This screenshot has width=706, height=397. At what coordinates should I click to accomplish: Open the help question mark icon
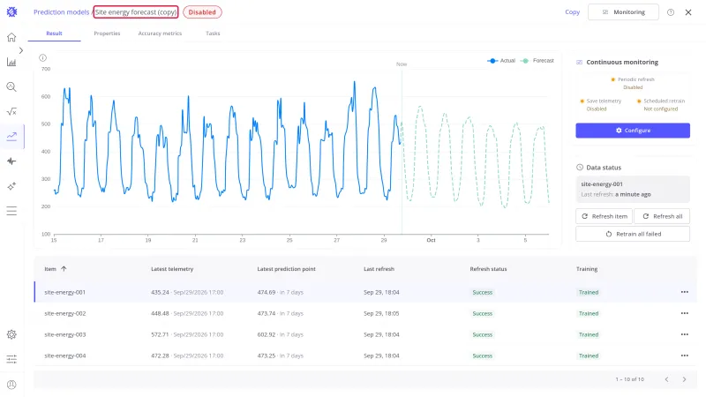671,12
